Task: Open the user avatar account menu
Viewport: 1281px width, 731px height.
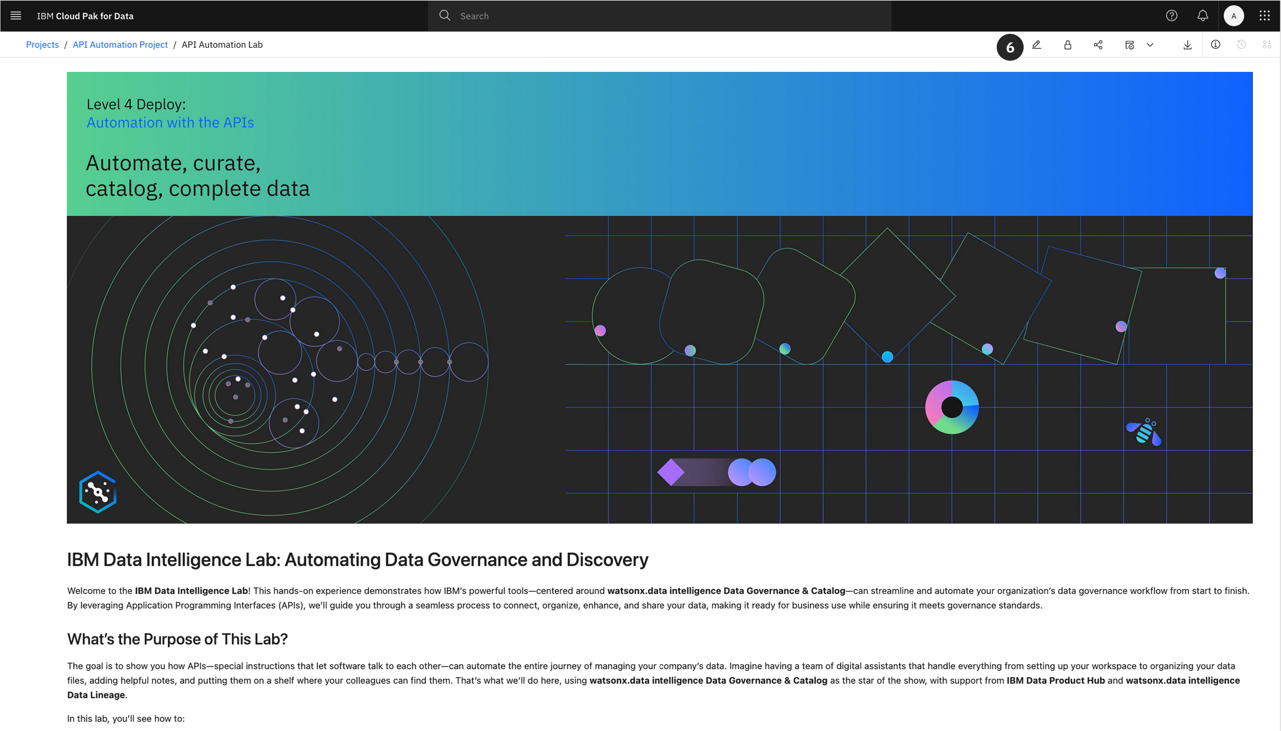Action: click(x=1234, y=16)
